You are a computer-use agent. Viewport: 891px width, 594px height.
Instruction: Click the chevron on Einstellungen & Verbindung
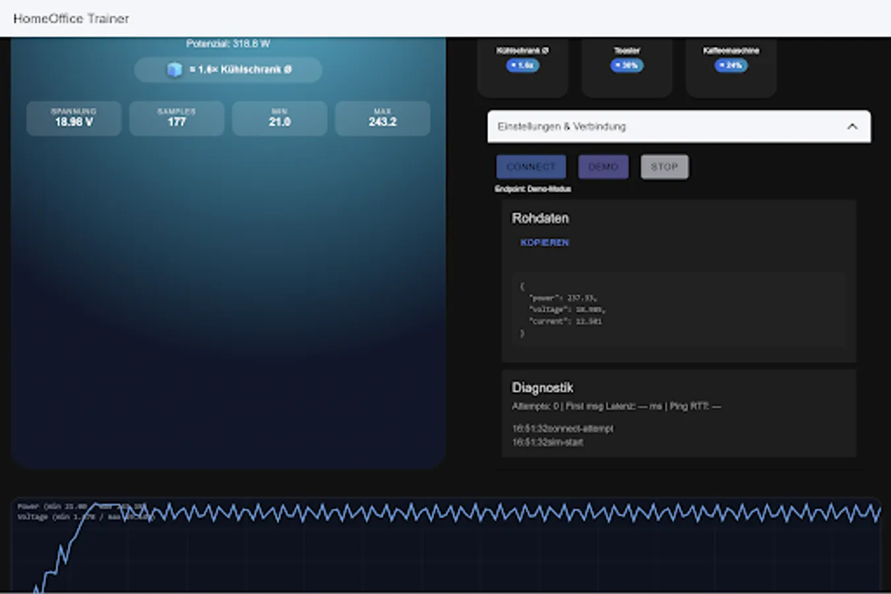(x=852, y=126)
